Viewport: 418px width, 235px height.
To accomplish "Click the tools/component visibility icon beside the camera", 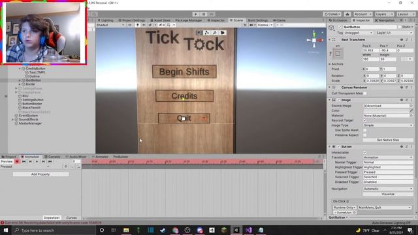I will [245, 25].
